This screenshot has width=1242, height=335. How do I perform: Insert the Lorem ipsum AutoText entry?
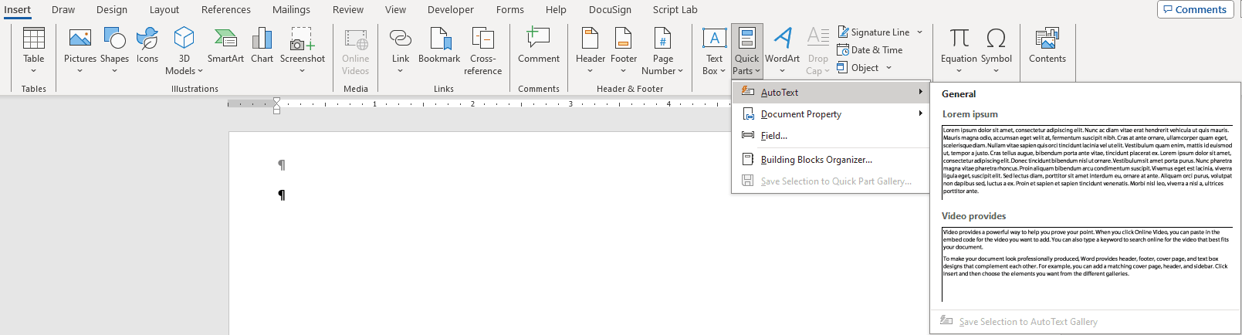[x=1087, y=162]
